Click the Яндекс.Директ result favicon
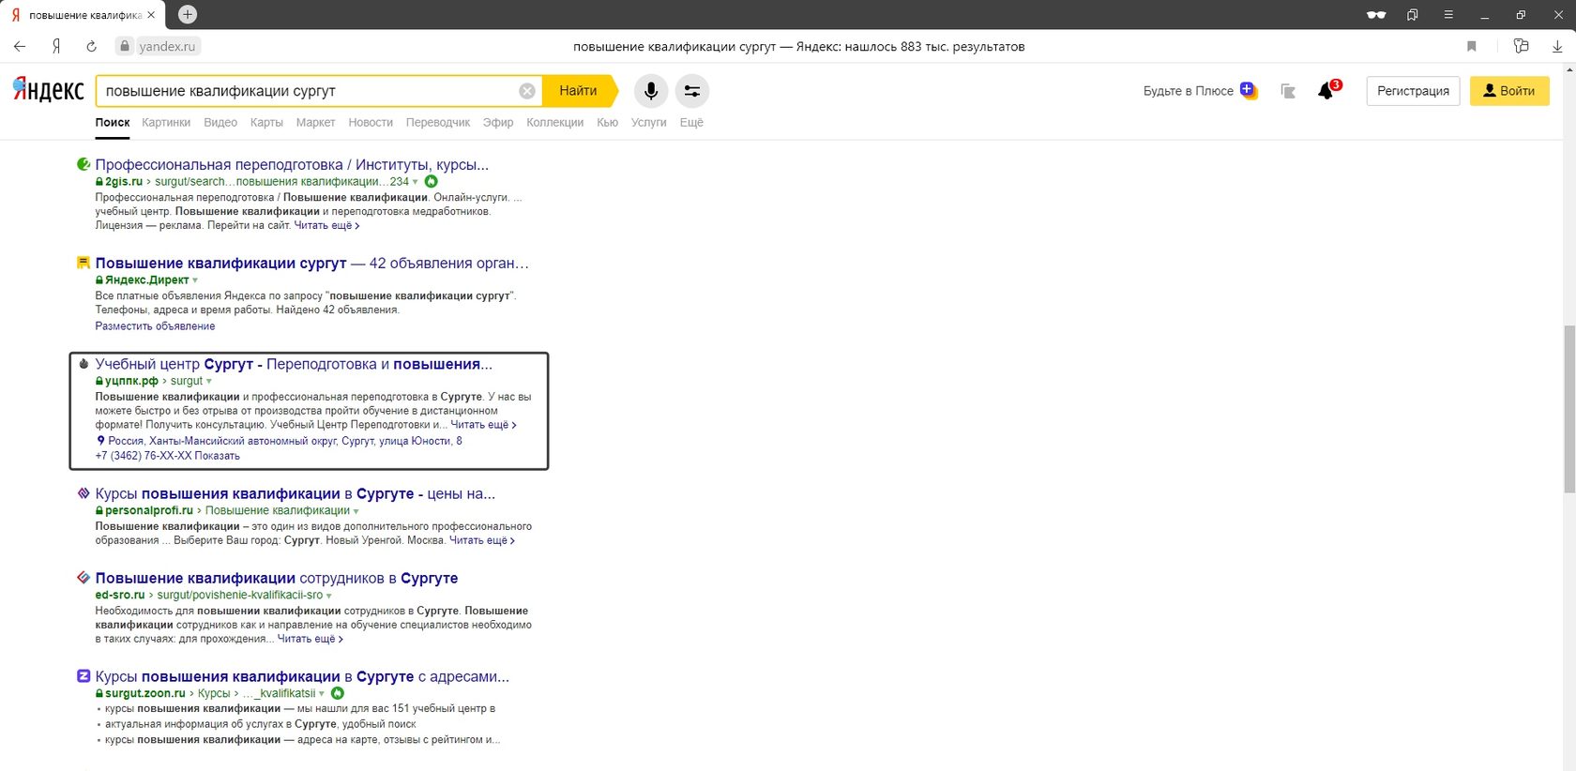 click(83, 263)
